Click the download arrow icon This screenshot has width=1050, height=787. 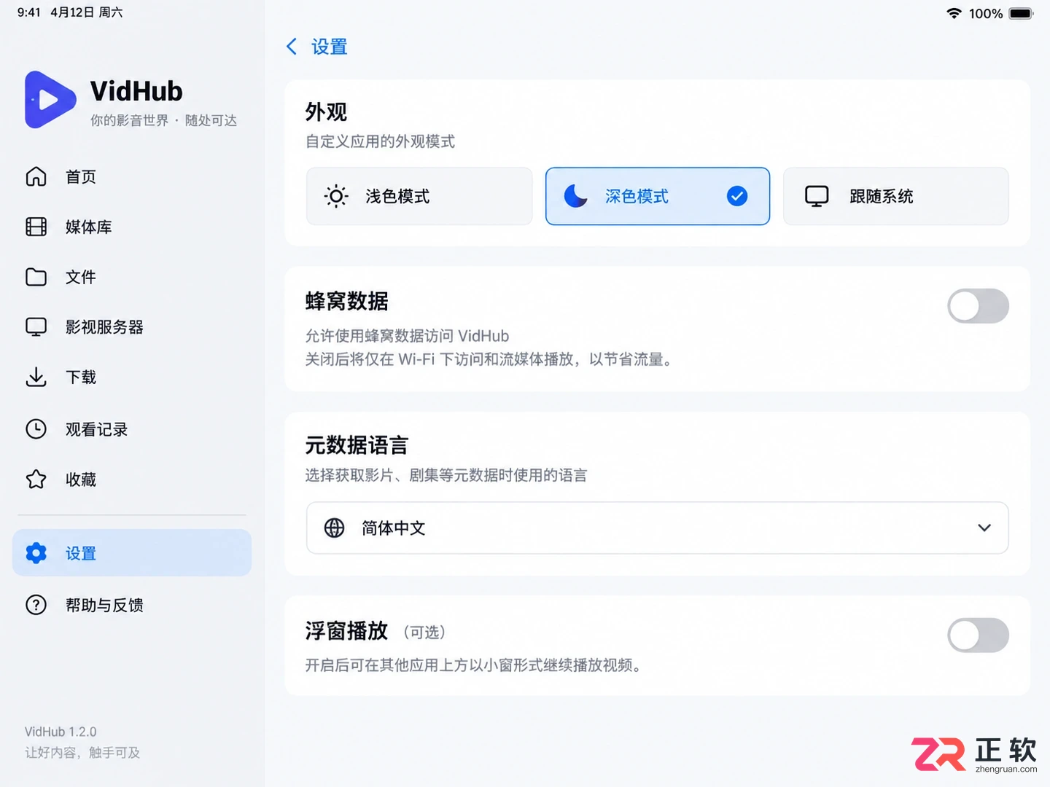tap(36, 377)
